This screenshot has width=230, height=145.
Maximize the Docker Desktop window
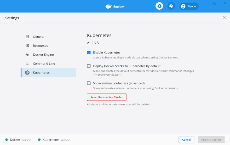pos(215,3)
